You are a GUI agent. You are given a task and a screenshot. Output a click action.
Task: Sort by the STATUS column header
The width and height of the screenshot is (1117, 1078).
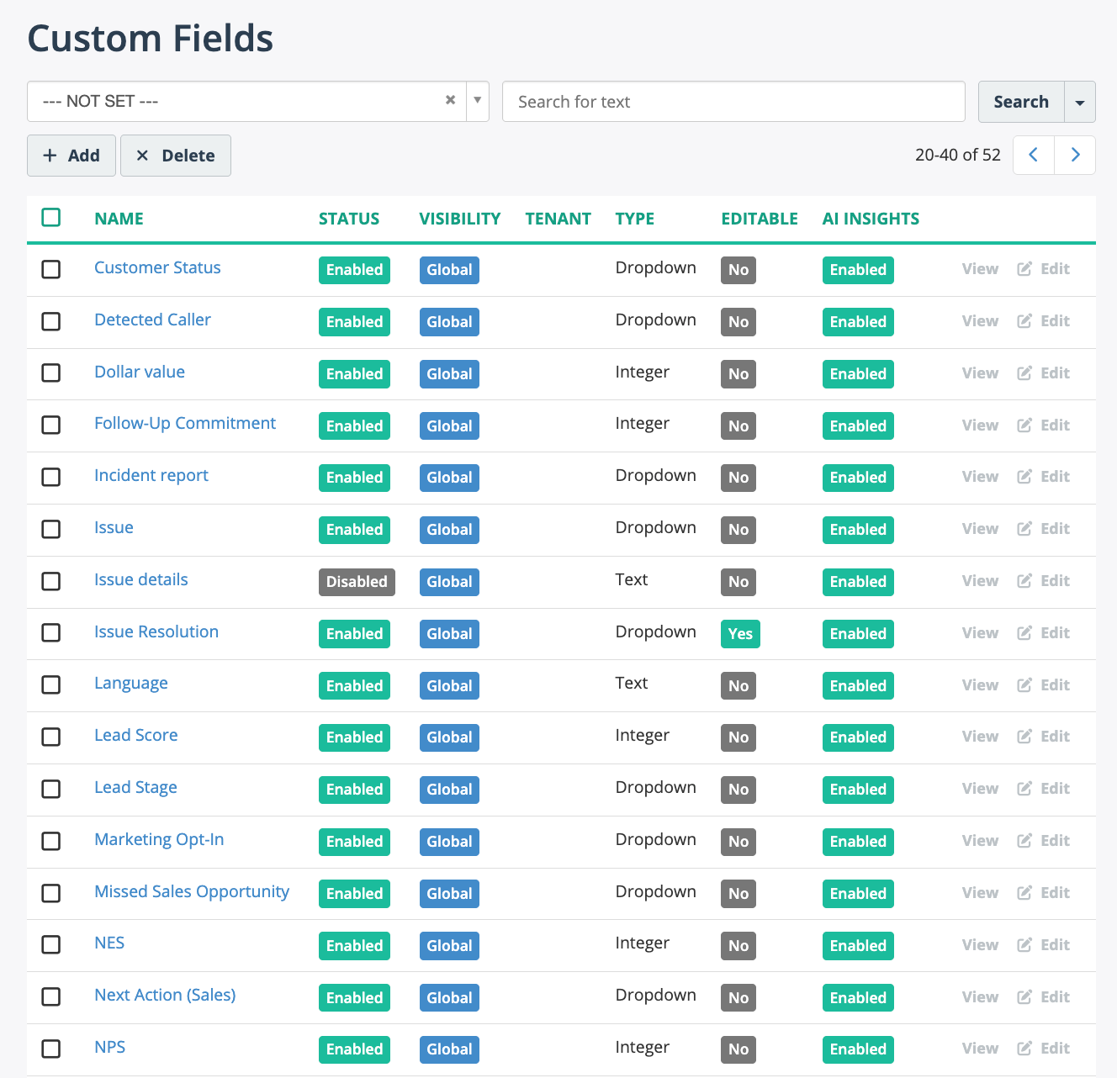click(x=349, y=219)
